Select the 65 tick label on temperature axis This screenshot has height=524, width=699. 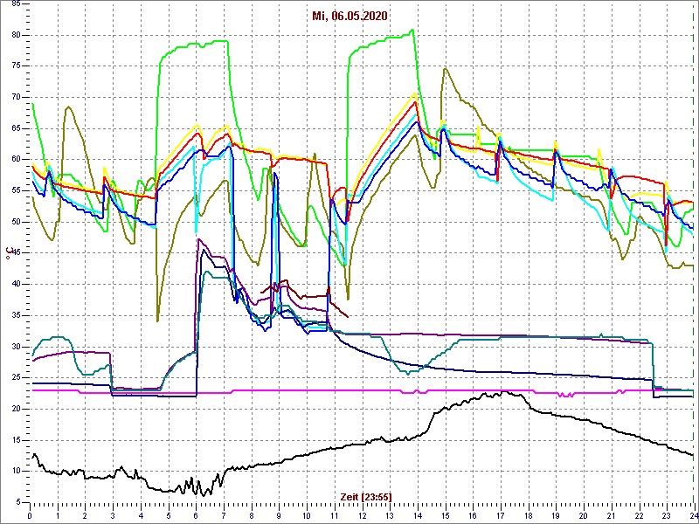point(15,128)
